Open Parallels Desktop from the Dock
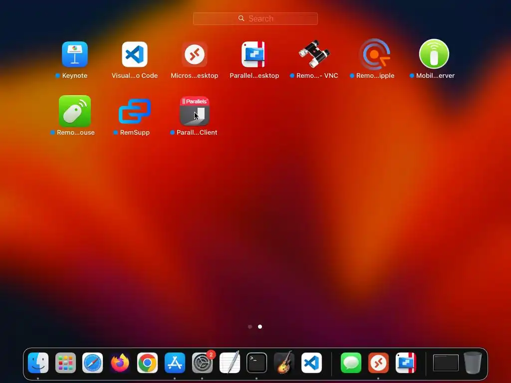This screenshot has height=383, width=511. [406, 363]
